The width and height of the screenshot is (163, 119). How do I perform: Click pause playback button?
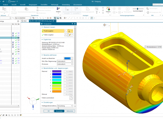(x=119, y=8)
